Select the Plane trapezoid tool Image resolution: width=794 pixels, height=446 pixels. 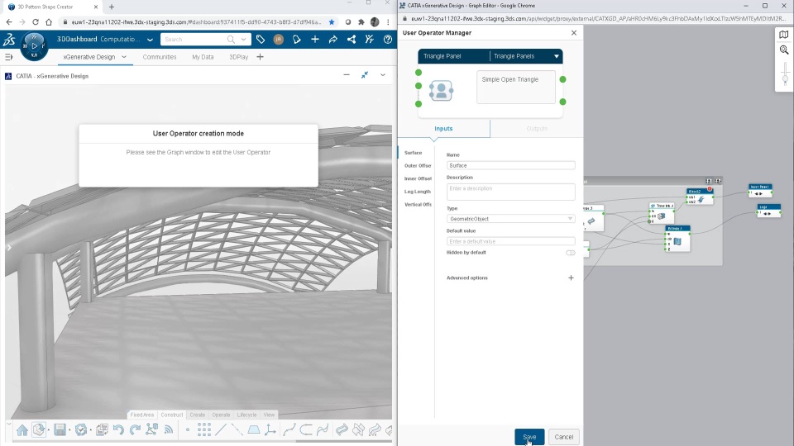(254, 429)
